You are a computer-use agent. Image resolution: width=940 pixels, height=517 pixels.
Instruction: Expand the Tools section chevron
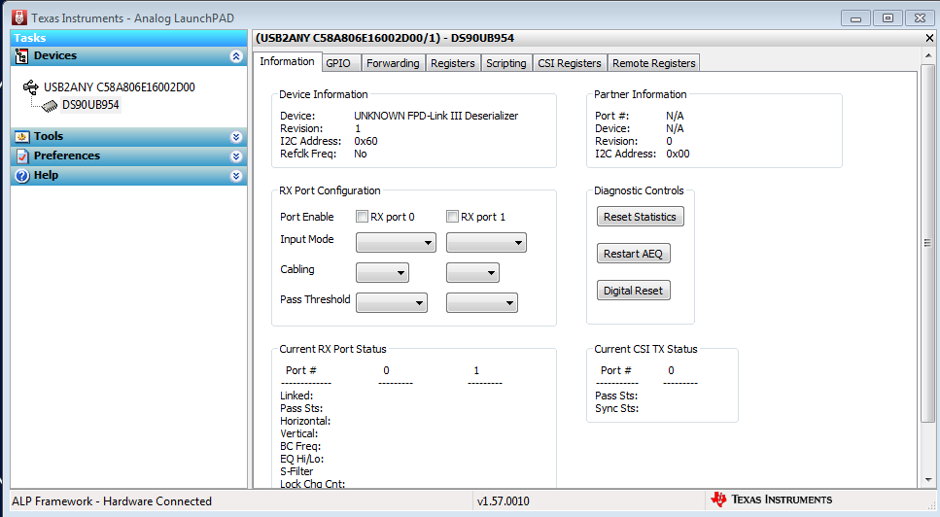236,137
